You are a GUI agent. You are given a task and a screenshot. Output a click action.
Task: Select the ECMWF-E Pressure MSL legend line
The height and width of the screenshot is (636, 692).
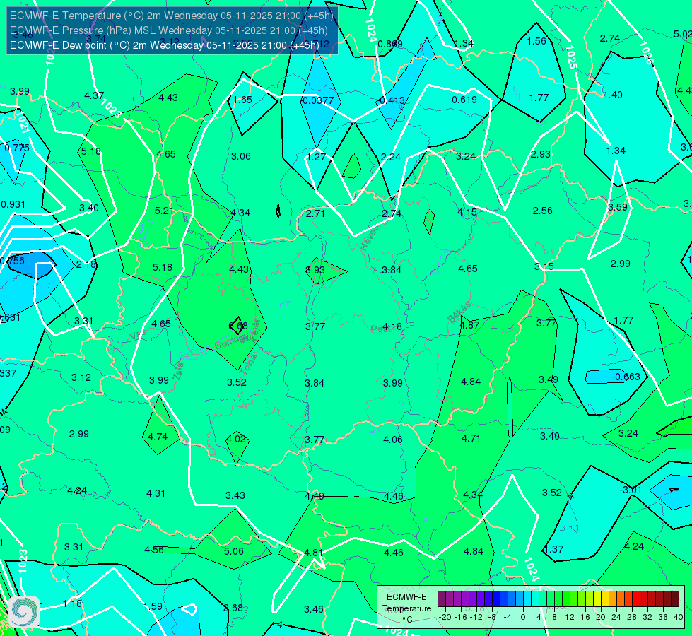(169, 30)
